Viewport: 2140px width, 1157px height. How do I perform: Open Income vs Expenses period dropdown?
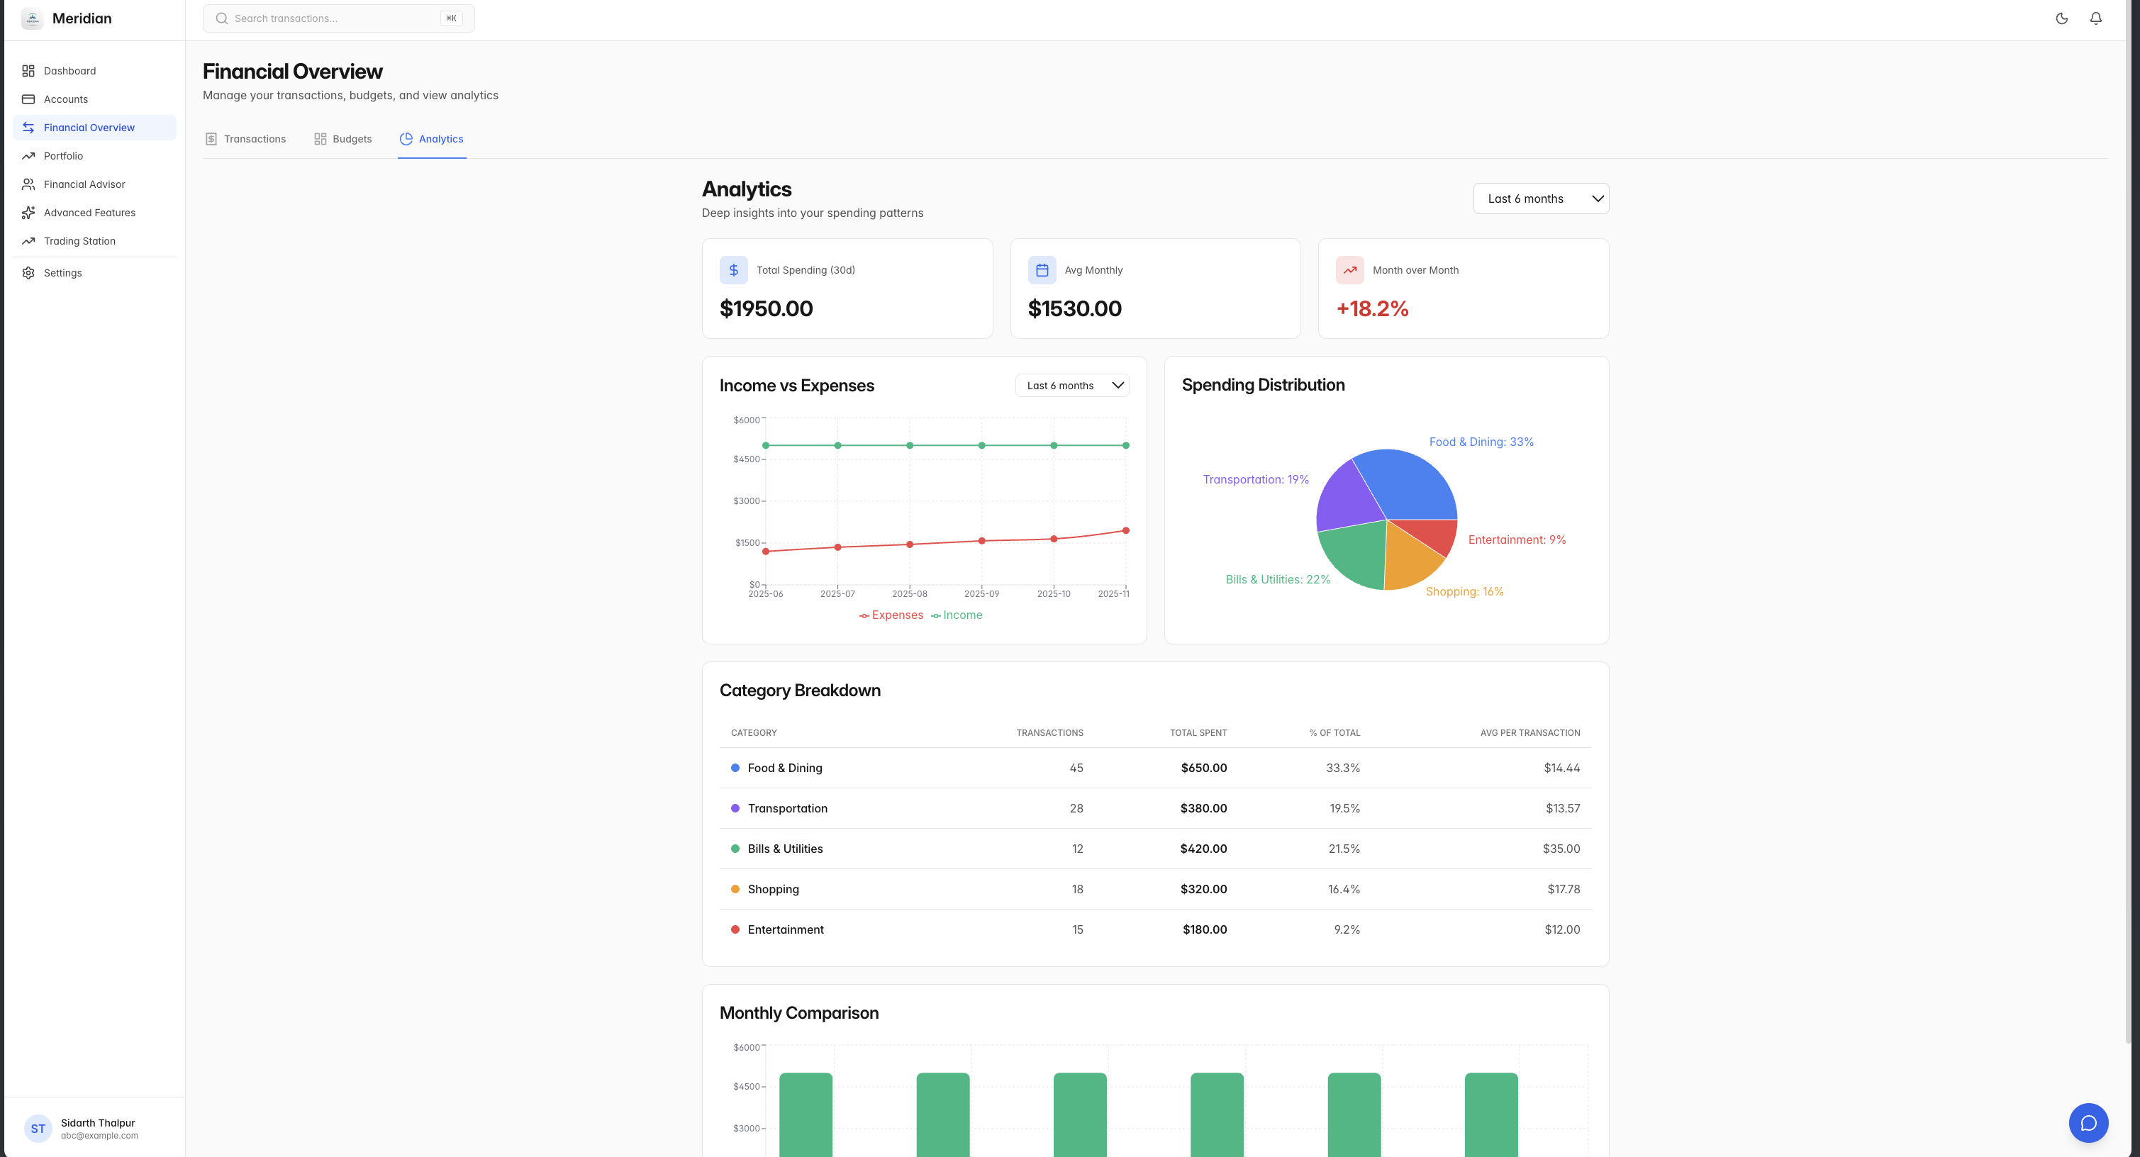pyautogui.click(x=1071, y=386)
